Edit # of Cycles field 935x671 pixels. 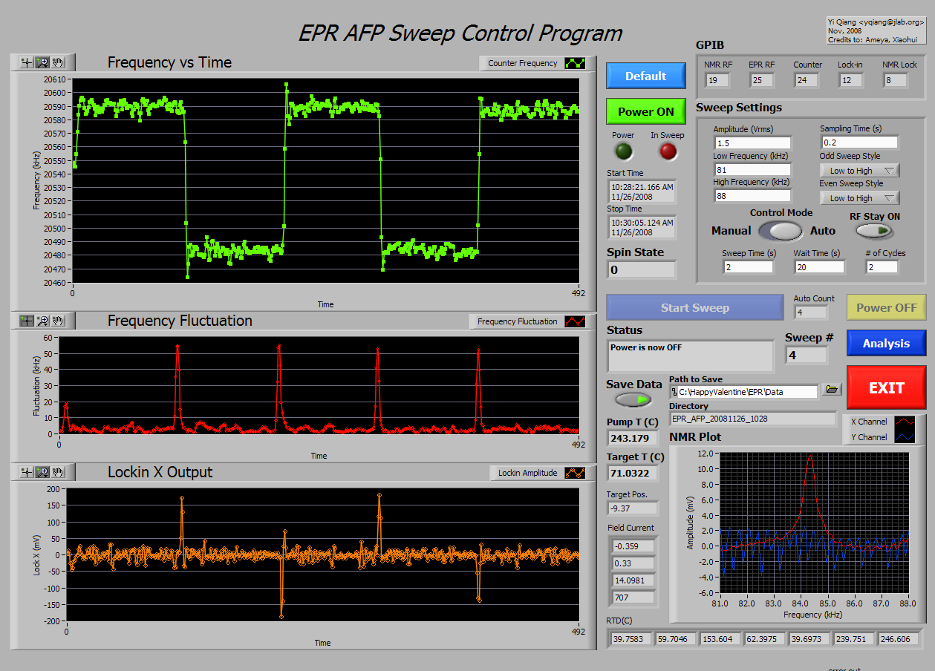point(882,267)
